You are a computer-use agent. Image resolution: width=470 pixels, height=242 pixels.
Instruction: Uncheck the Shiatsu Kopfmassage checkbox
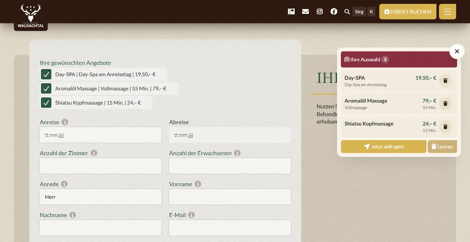[x=46, y=103]
